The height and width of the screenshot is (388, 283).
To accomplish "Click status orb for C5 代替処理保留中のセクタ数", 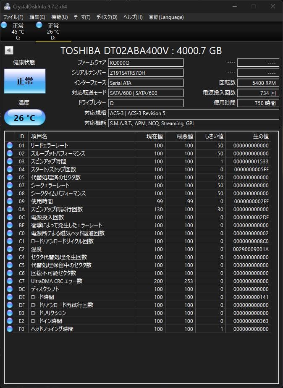I will click(x=10, y=265).
